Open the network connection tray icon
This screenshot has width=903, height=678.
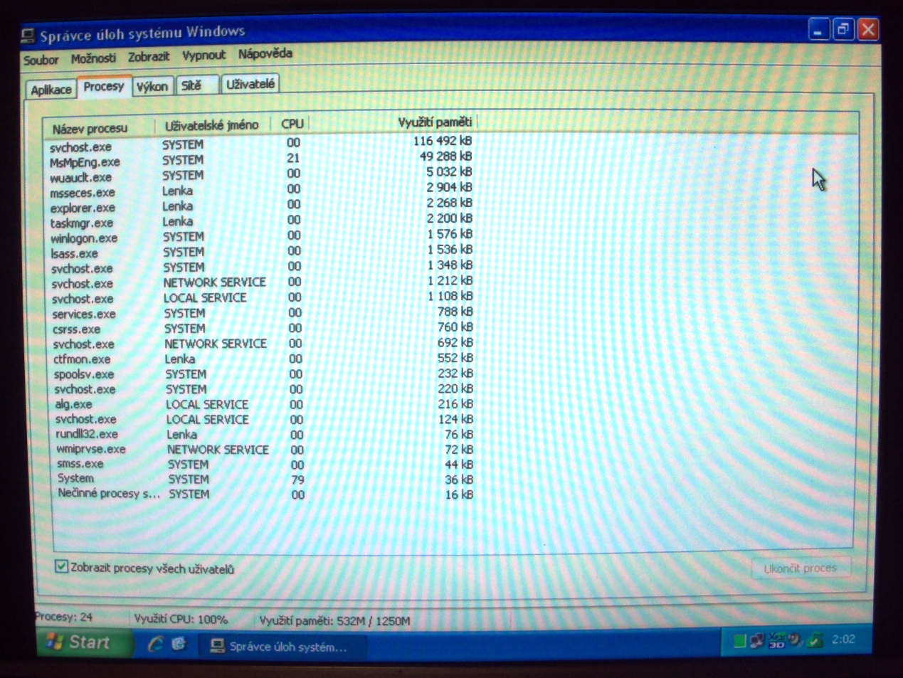(x=758, y=641)
